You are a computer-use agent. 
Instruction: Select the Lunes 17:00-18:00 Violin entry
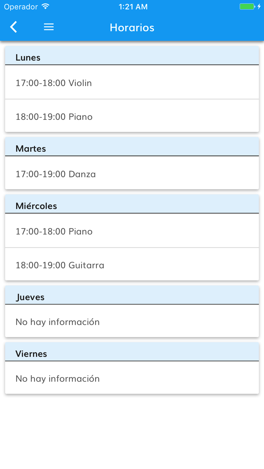tap(132, 83)
